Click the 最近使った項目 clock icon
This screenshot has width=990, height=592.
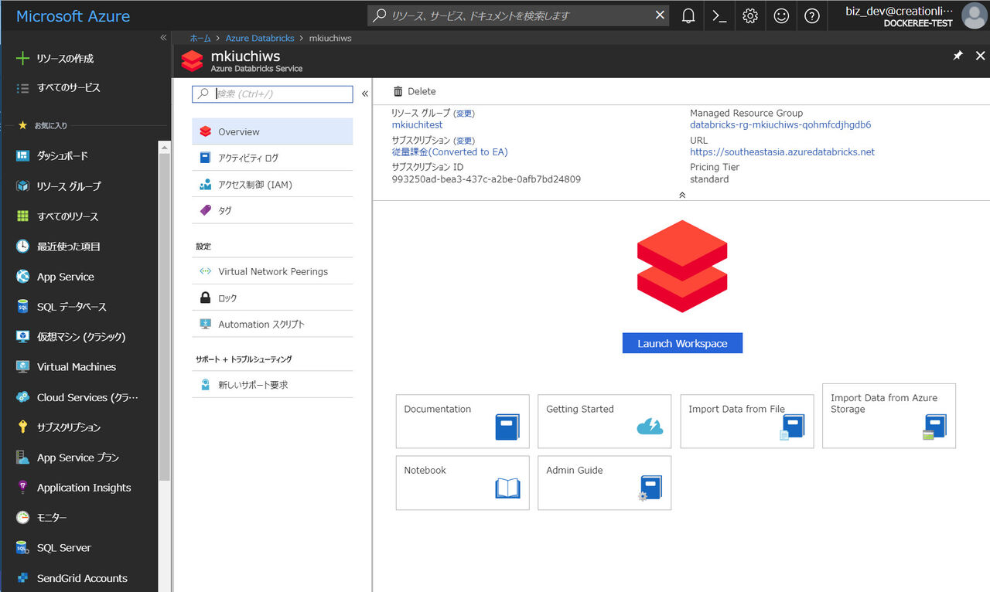pos(22,247)
